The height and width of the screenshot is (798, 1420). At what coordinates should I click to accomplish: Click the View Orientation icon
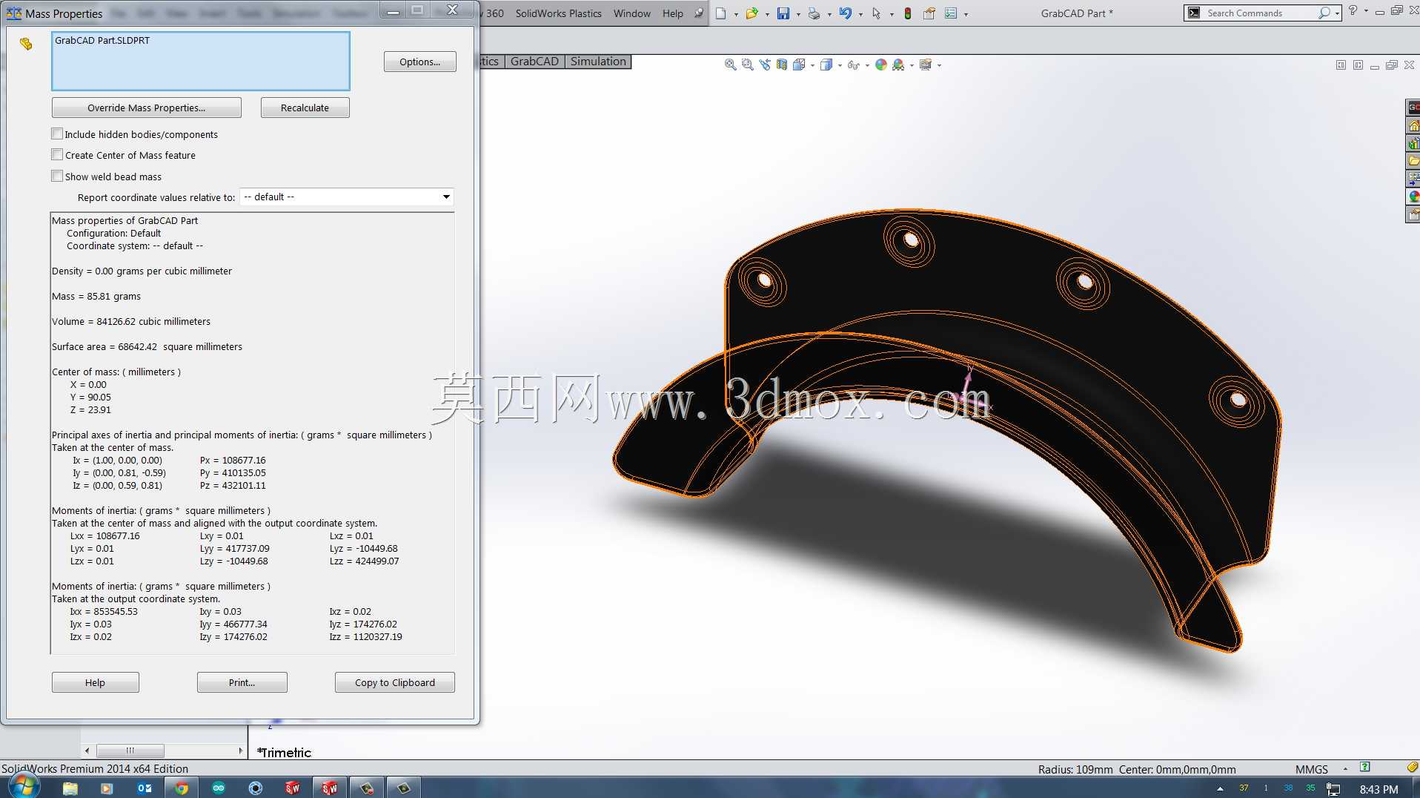[x=799, y=65]
